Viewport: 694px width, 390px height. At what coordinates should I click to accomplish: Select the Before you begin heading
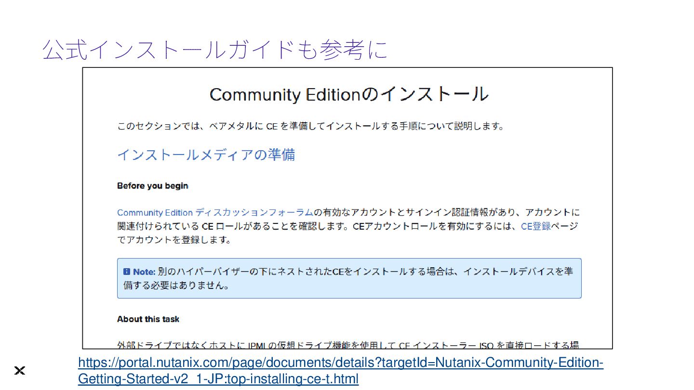tap(152, 186)
